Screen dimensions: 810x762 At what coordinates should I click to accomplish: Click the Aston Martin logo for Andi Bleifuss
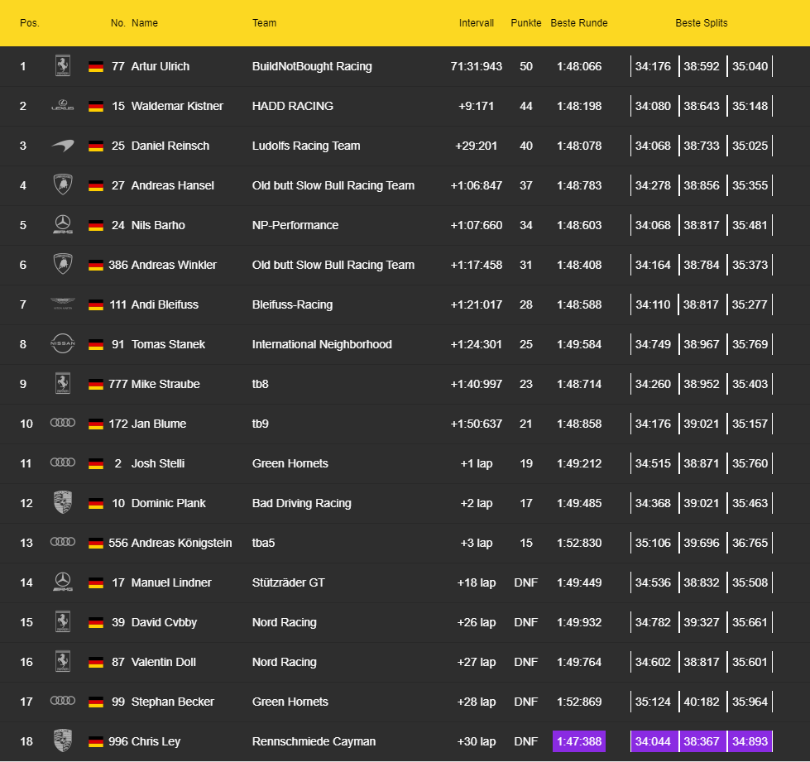pos(62,304)
